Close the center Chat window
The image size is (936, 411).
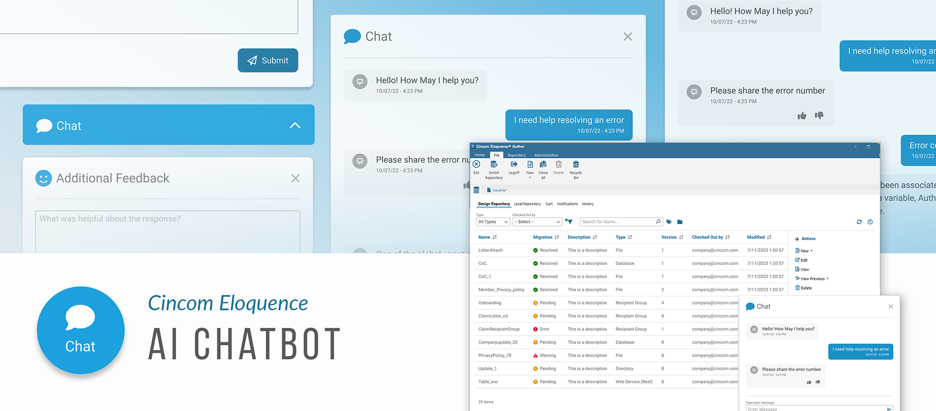(628, 37)
